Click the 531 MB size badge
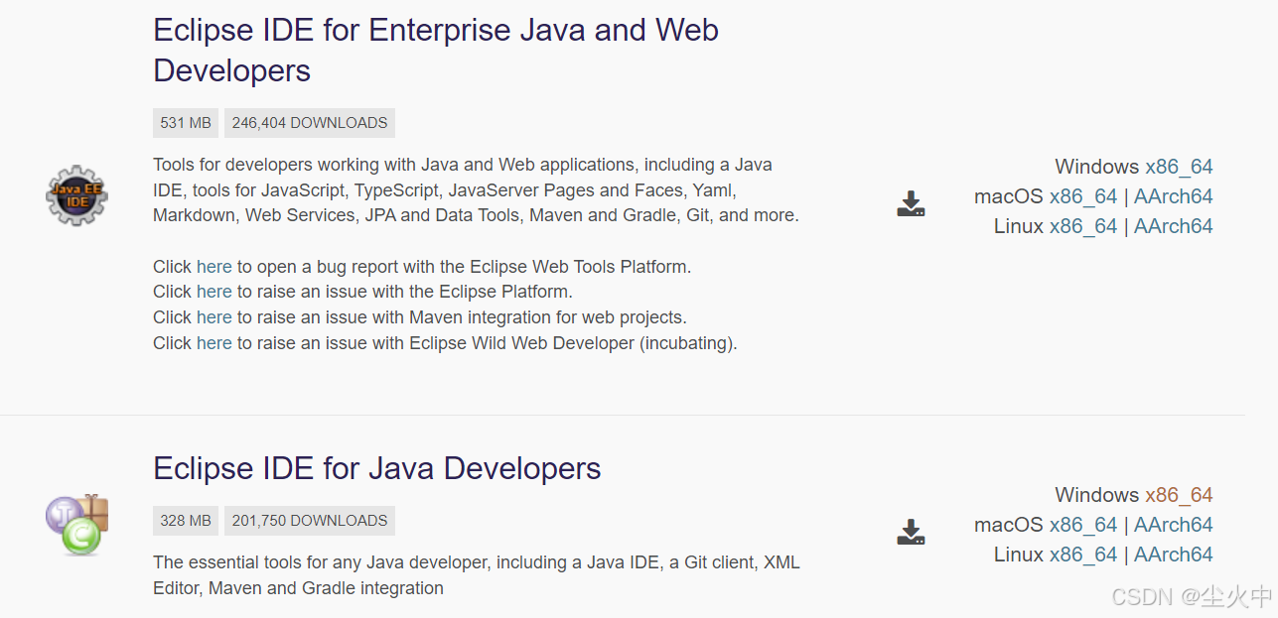Screen dimensions: 1278x618 pyautogui.click(x=186, y=123)
